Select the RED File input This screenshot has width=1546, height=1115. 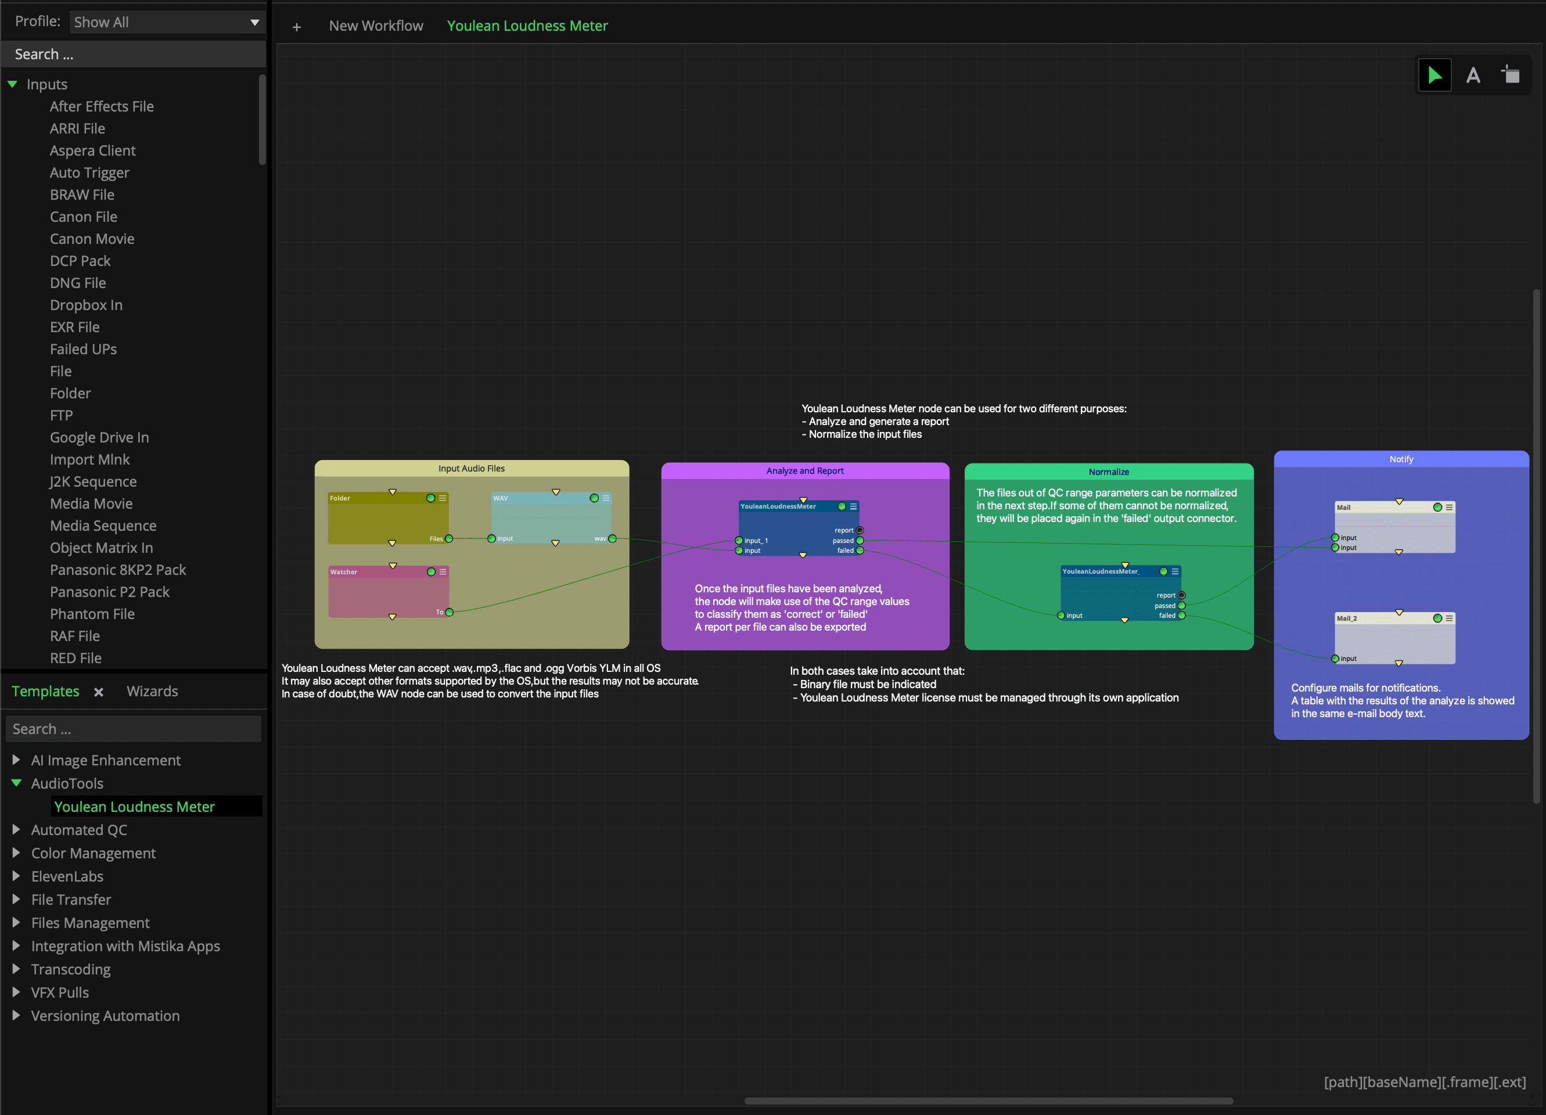(x=75, y=658)
